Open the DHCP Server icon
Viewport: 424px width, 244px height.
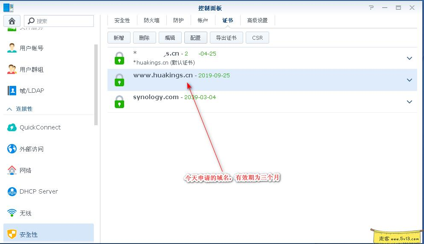click(x=12, y=191)
